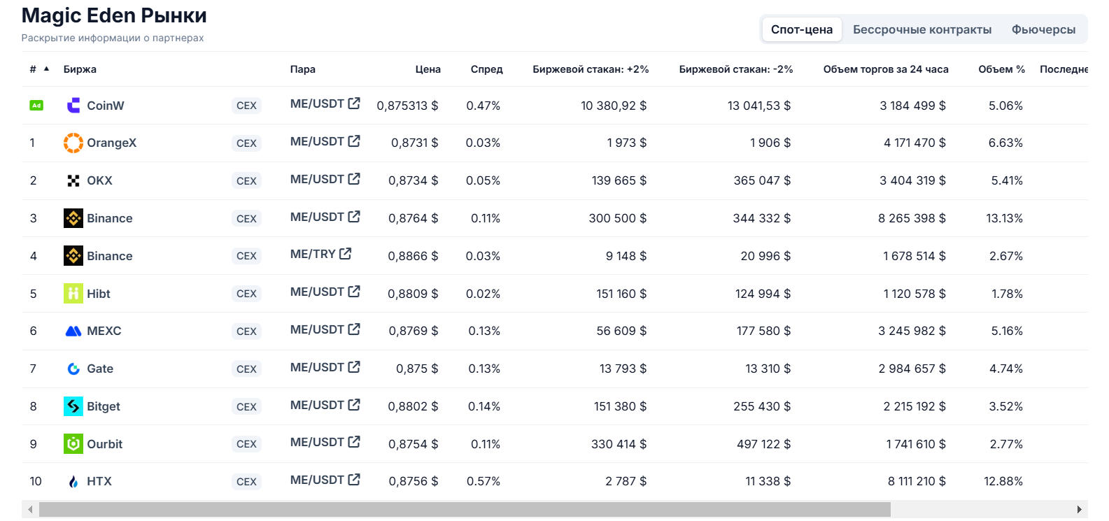
Task: Click the HTX flame logo icon
Action: (x=73, y=481)
